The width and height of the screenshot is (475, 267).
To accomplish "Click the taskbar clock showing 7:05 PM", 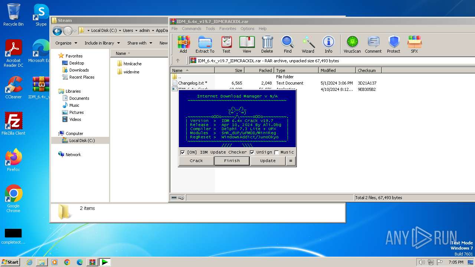I will coord(456,262).
